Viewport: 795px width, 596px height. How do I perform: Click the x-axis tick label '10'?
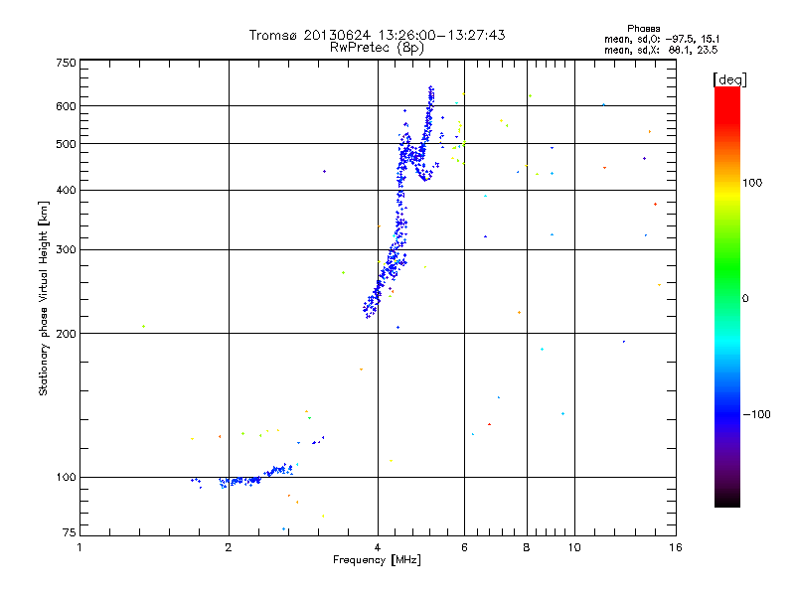point(574,547)
